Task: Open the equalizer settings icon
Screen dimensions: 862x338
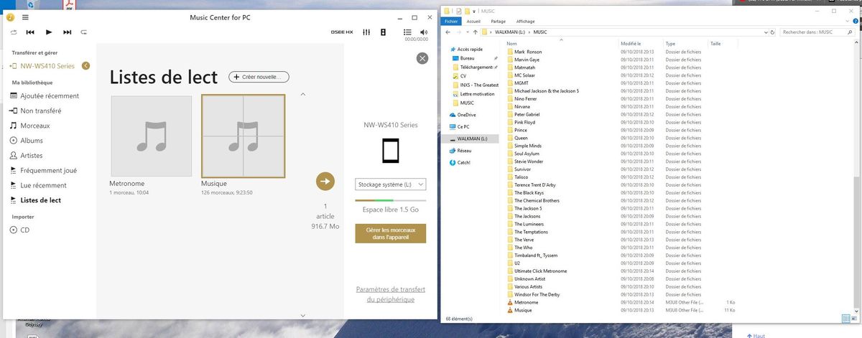Action: (x=367, y=32)
